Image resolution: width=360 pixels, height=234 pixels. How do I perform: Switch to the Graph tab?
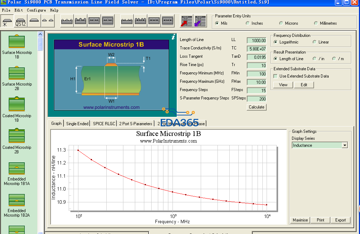(56, 123)
